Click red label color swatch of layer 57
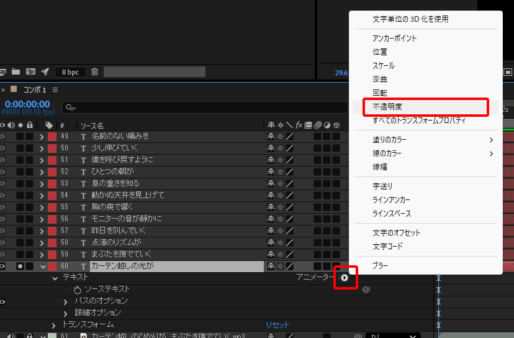514x338 pixels. [x=52, y=231]
